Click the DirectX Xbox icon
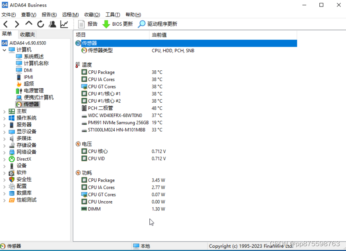The width and height of the screenshot is (346, 251). 12,159
